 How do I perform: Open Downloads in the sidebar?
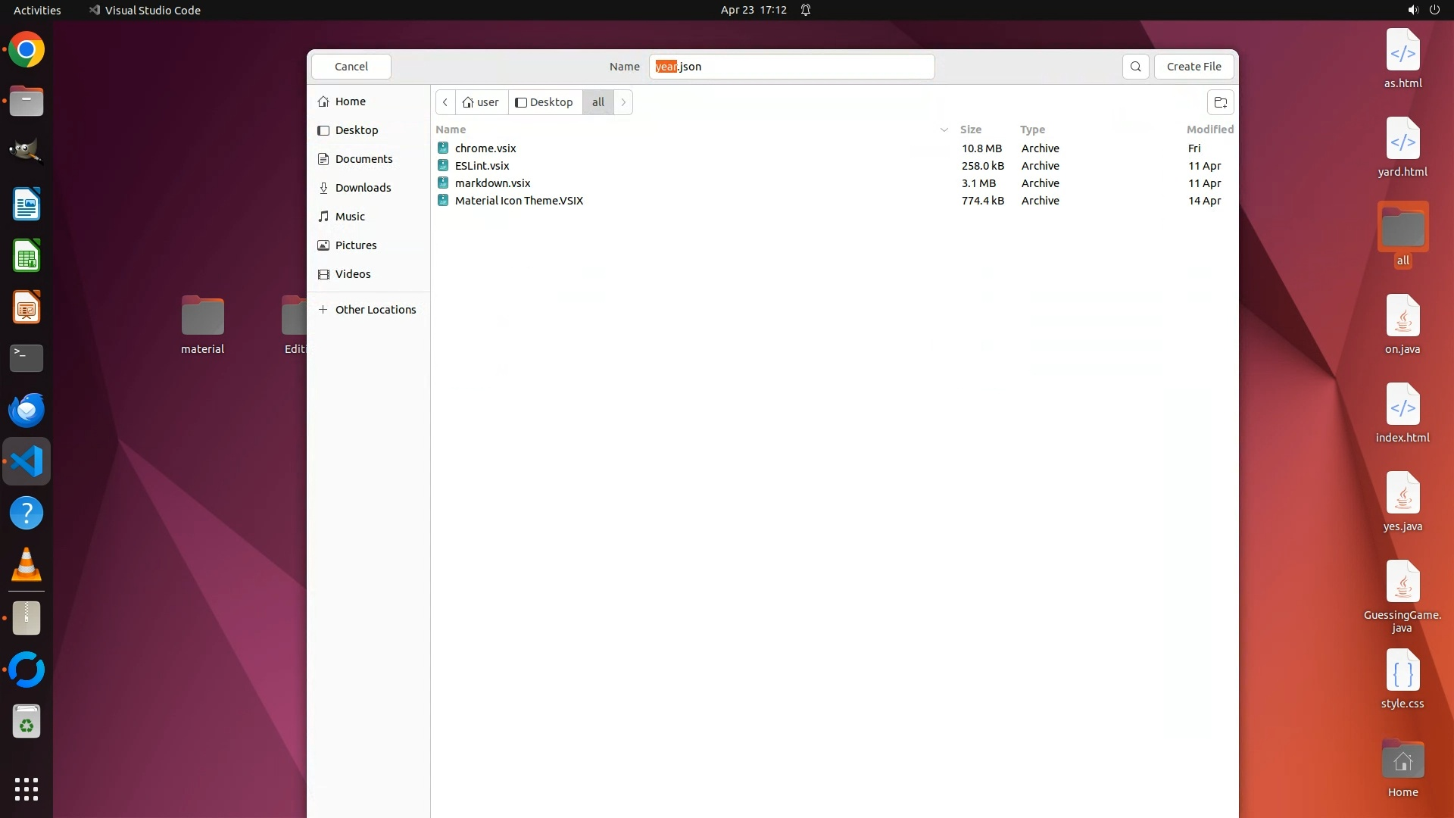pos(363,188)
